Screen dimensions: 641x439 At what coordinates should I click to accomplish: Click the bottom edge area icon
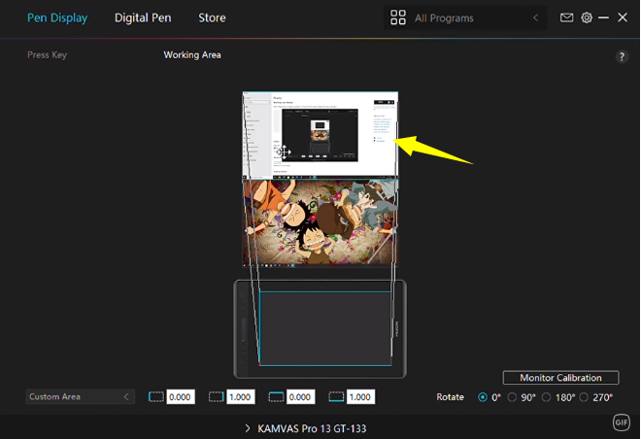pyautogui.click(x=336, y=397)
